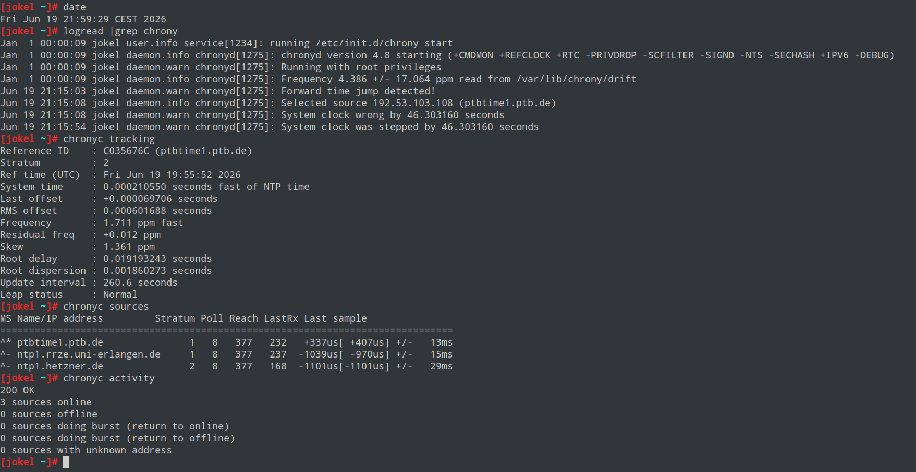Click the Reference ID value C035676C
The image size is (916, 472).
click(x=126, y=151)
